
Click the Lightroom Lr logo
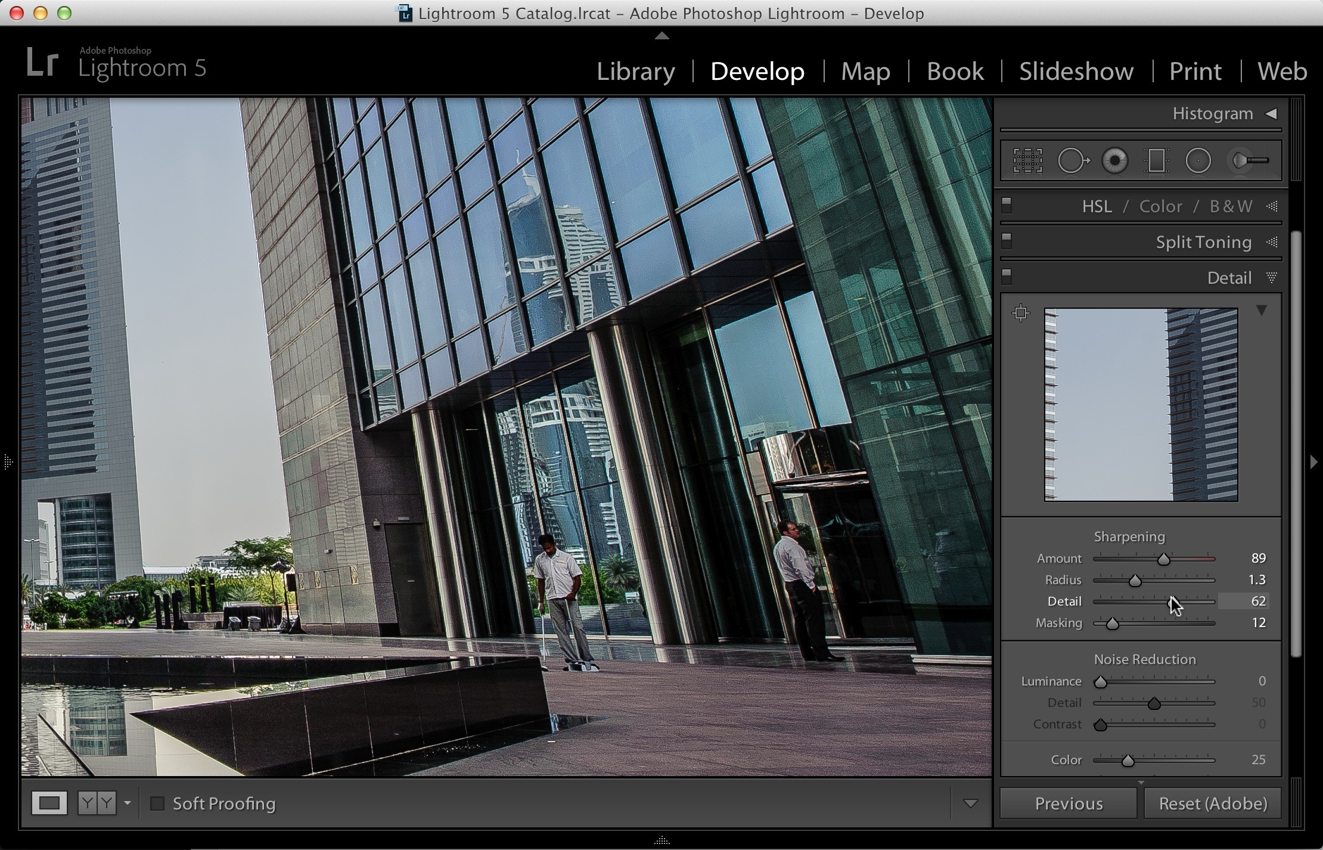[x=42, y=63]
